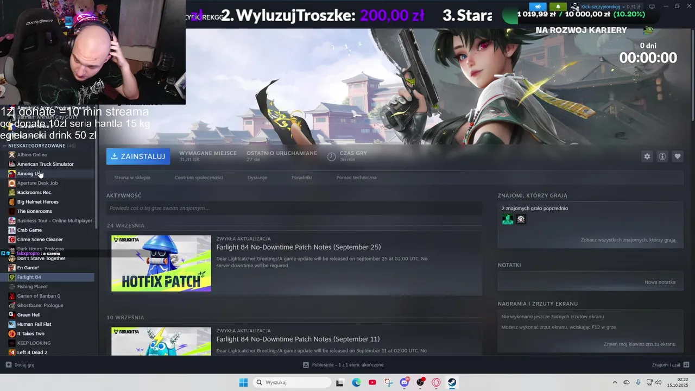The height and width of the screenshot is (391, 695).
Task: Click Zobacz wszystkich znajomych, którzy grają
Action: tap(628, 240)
